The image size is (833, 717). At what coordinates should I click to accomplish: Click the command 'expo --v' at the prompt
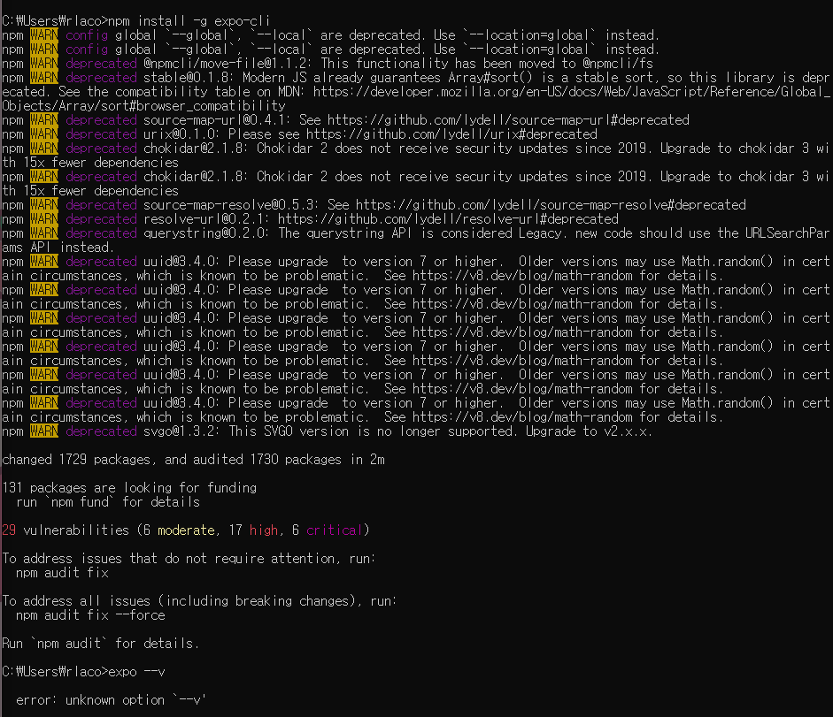tap(136, 672)
